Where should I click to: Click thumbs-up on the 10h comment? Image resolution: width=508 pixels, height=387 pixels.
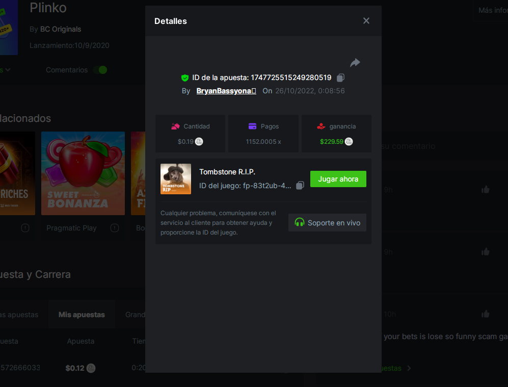485,314
